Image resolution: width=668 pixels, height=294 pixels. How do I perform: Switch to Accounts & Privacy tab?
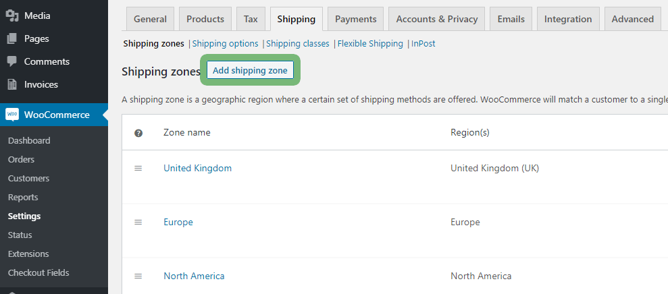point(437,19)
